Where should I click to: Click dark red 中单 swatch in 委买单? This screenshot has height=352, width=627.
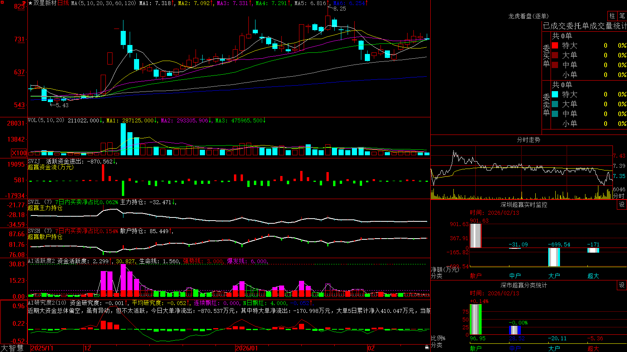coord(555,65)
